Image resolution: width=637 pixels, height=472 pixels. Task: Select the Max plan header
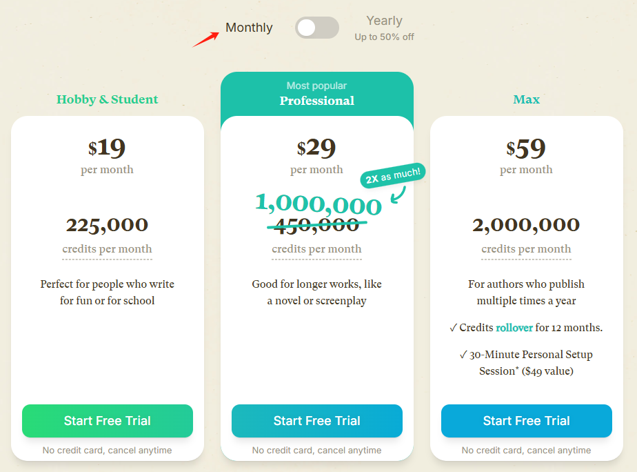coord(526,99)
